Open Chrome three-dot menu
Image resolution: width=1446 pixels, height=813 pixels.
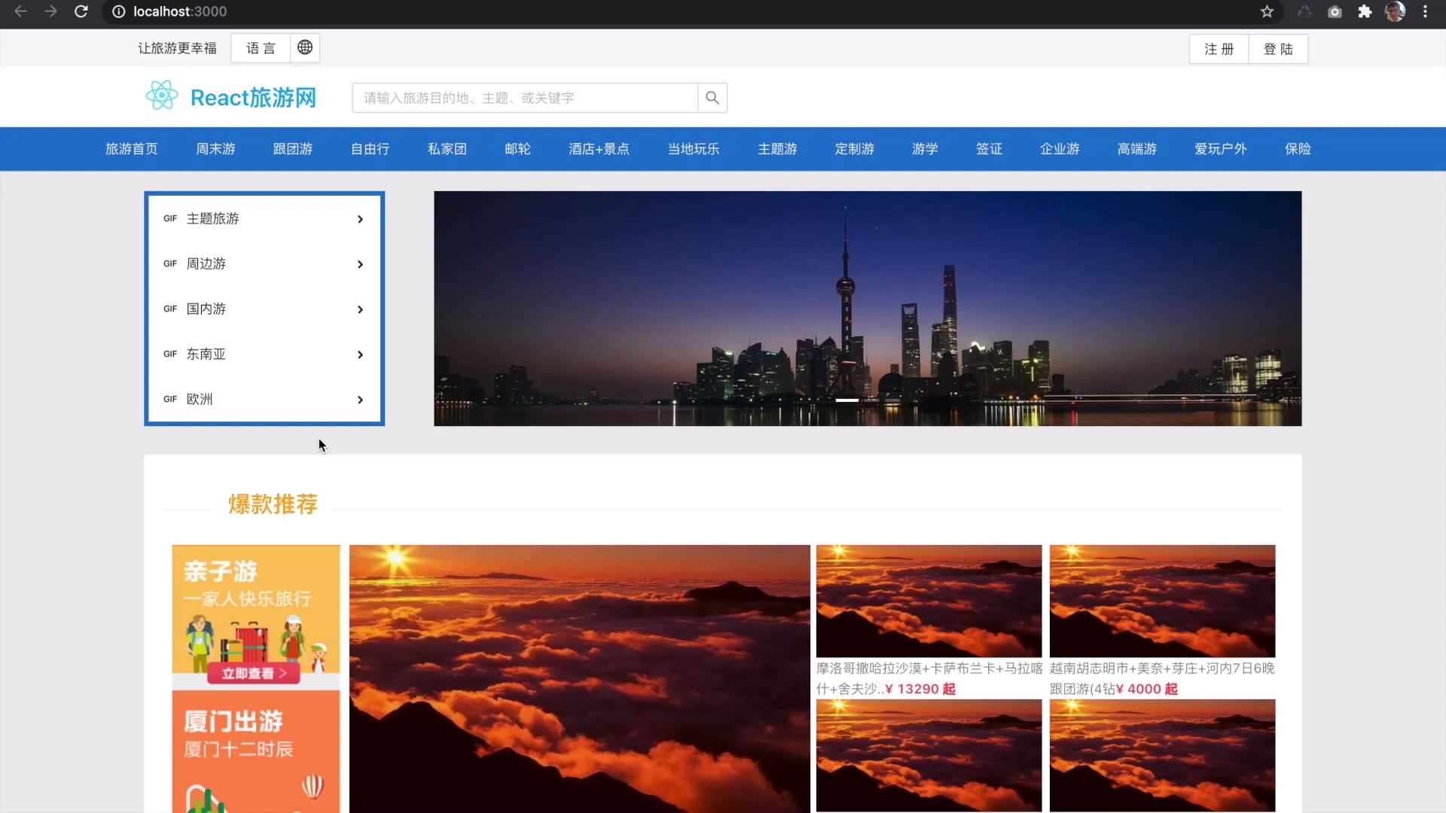point(1425,11)
